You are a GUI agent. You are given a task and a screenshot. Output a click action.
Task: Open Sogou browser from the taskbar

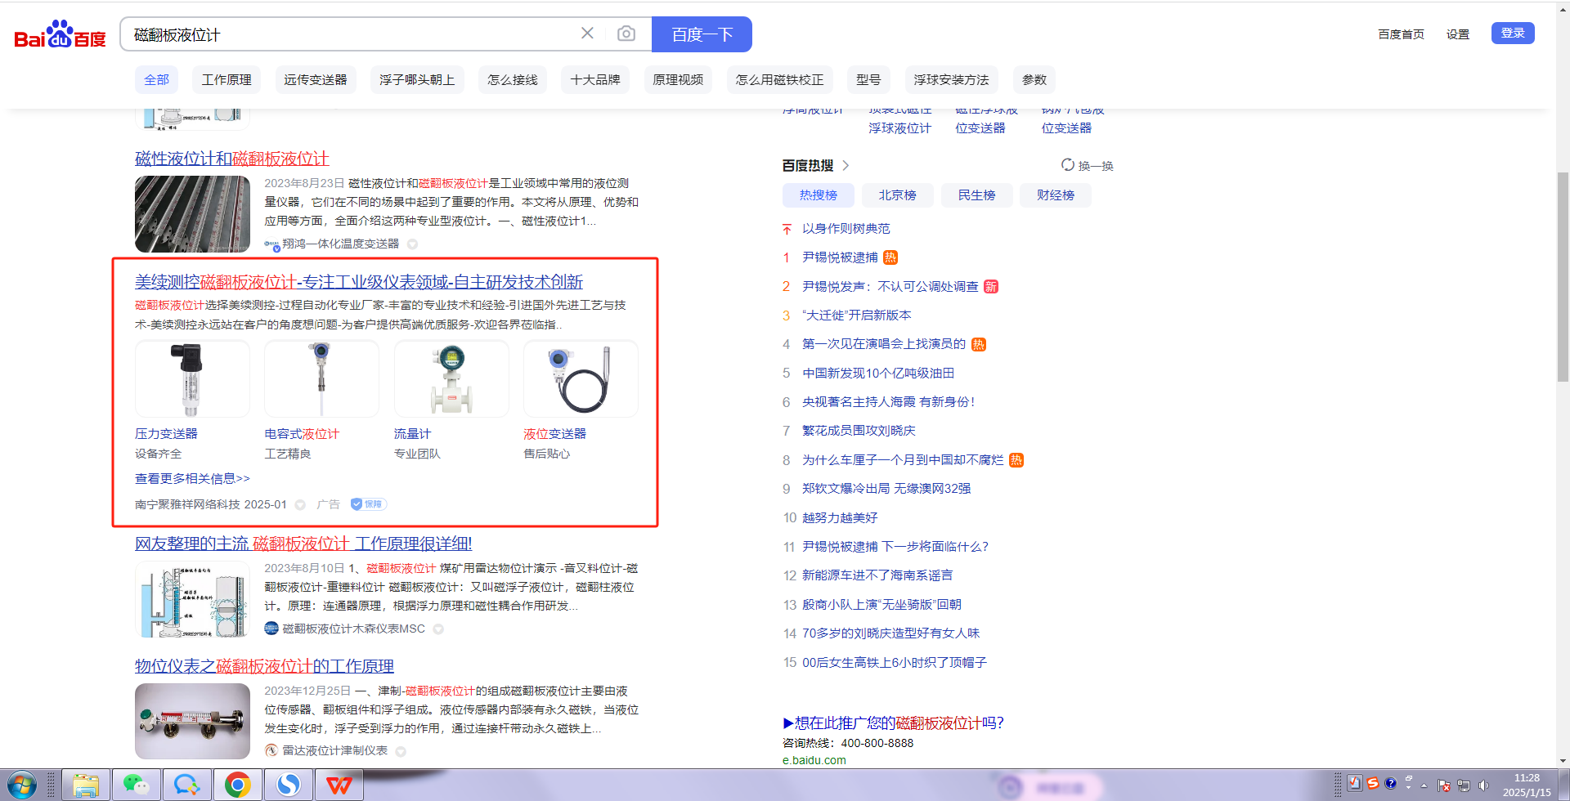288,785
